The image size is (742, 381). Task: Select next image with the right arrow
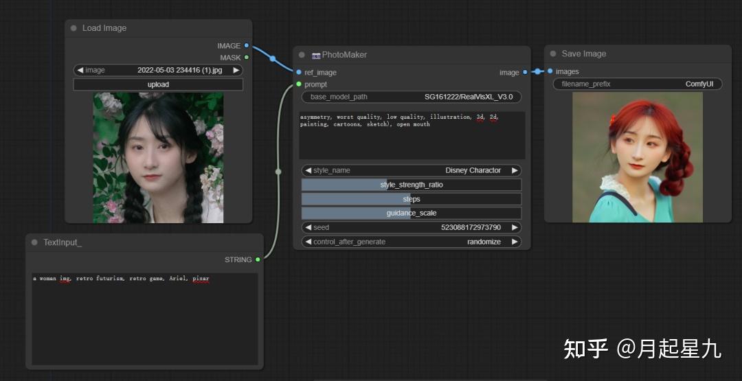[236, 70]
